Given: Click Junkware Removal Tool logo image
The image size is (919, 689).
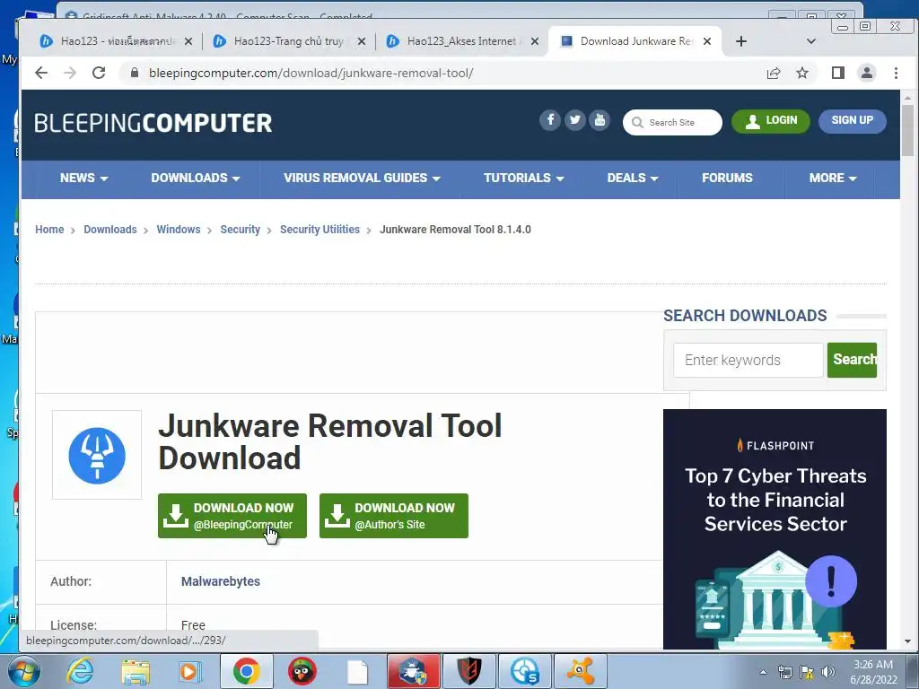Looking at the screenshot, I should tap(97, 455).
